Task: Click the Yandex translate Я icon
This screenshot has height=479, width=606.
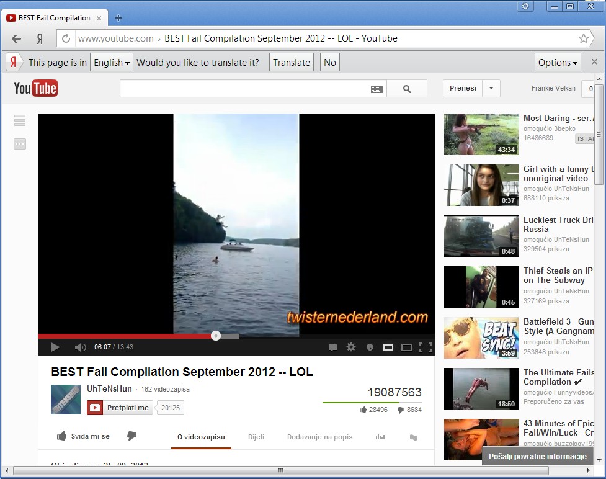Action: point(14,62)
